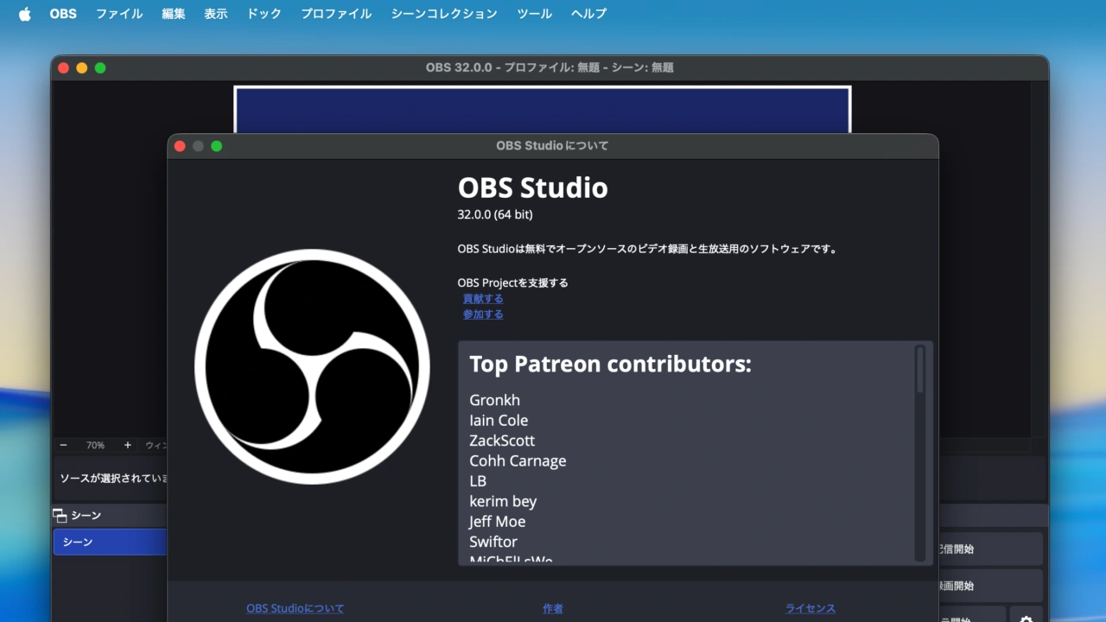Open the ヘルプ menu
The height and width of the screenshot is (622, 1106).
click(588, 13)
